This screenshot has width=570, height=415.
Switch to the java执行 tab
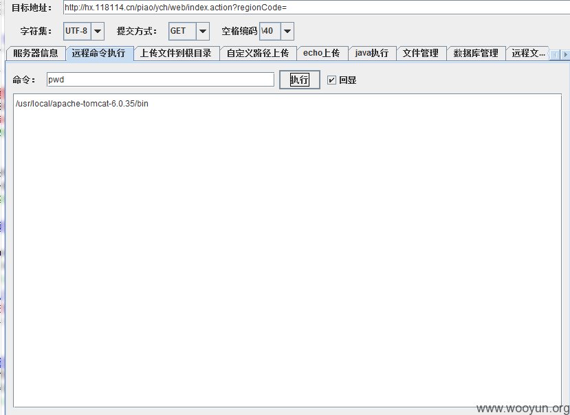pyautogui.click(x=372, y=54)
